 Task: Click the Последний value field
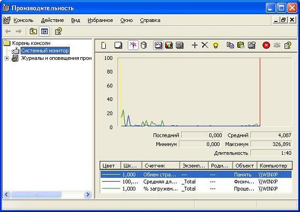coord(202,135)
